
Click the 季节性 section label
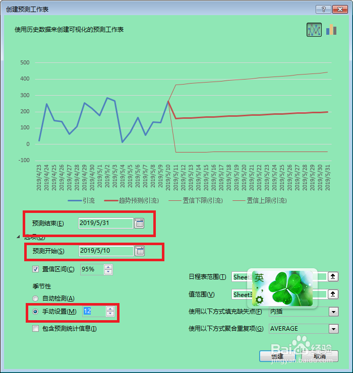click(42, 286)
